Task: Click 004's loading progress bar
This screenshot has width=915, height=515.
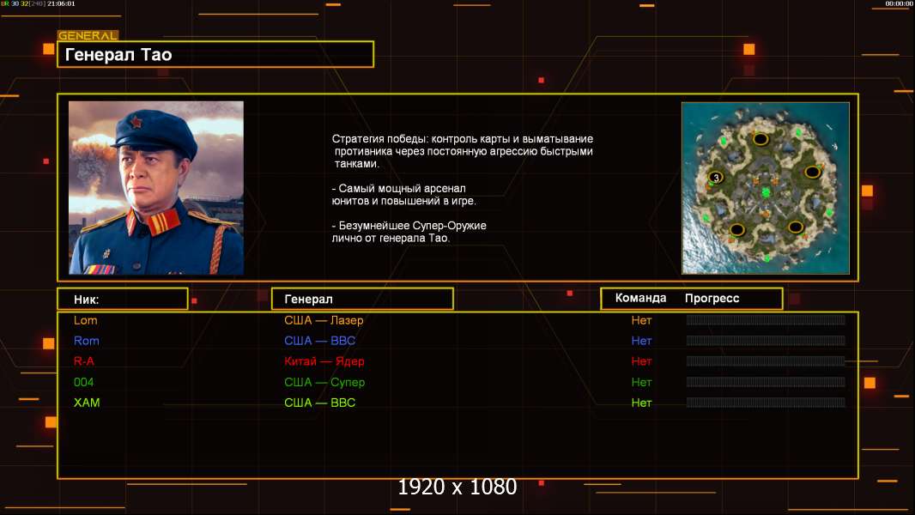Action: click(766, 382)
